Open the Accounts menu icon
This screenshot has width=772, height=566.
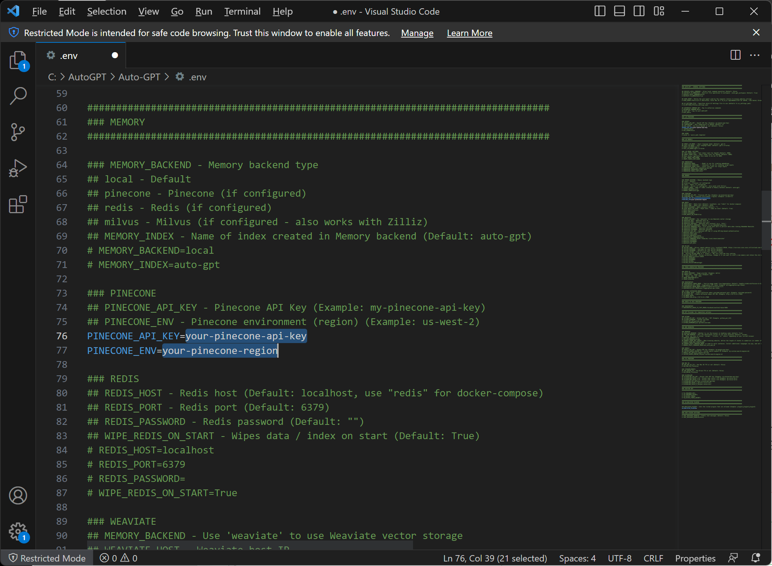18,495
